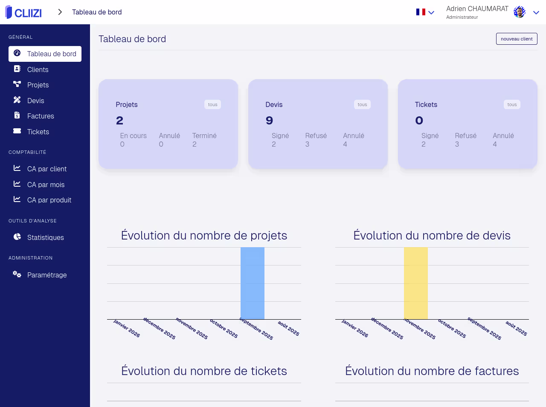Click the Factures invoice icon
Screen dimensions: 546x407
pos(17,115)
